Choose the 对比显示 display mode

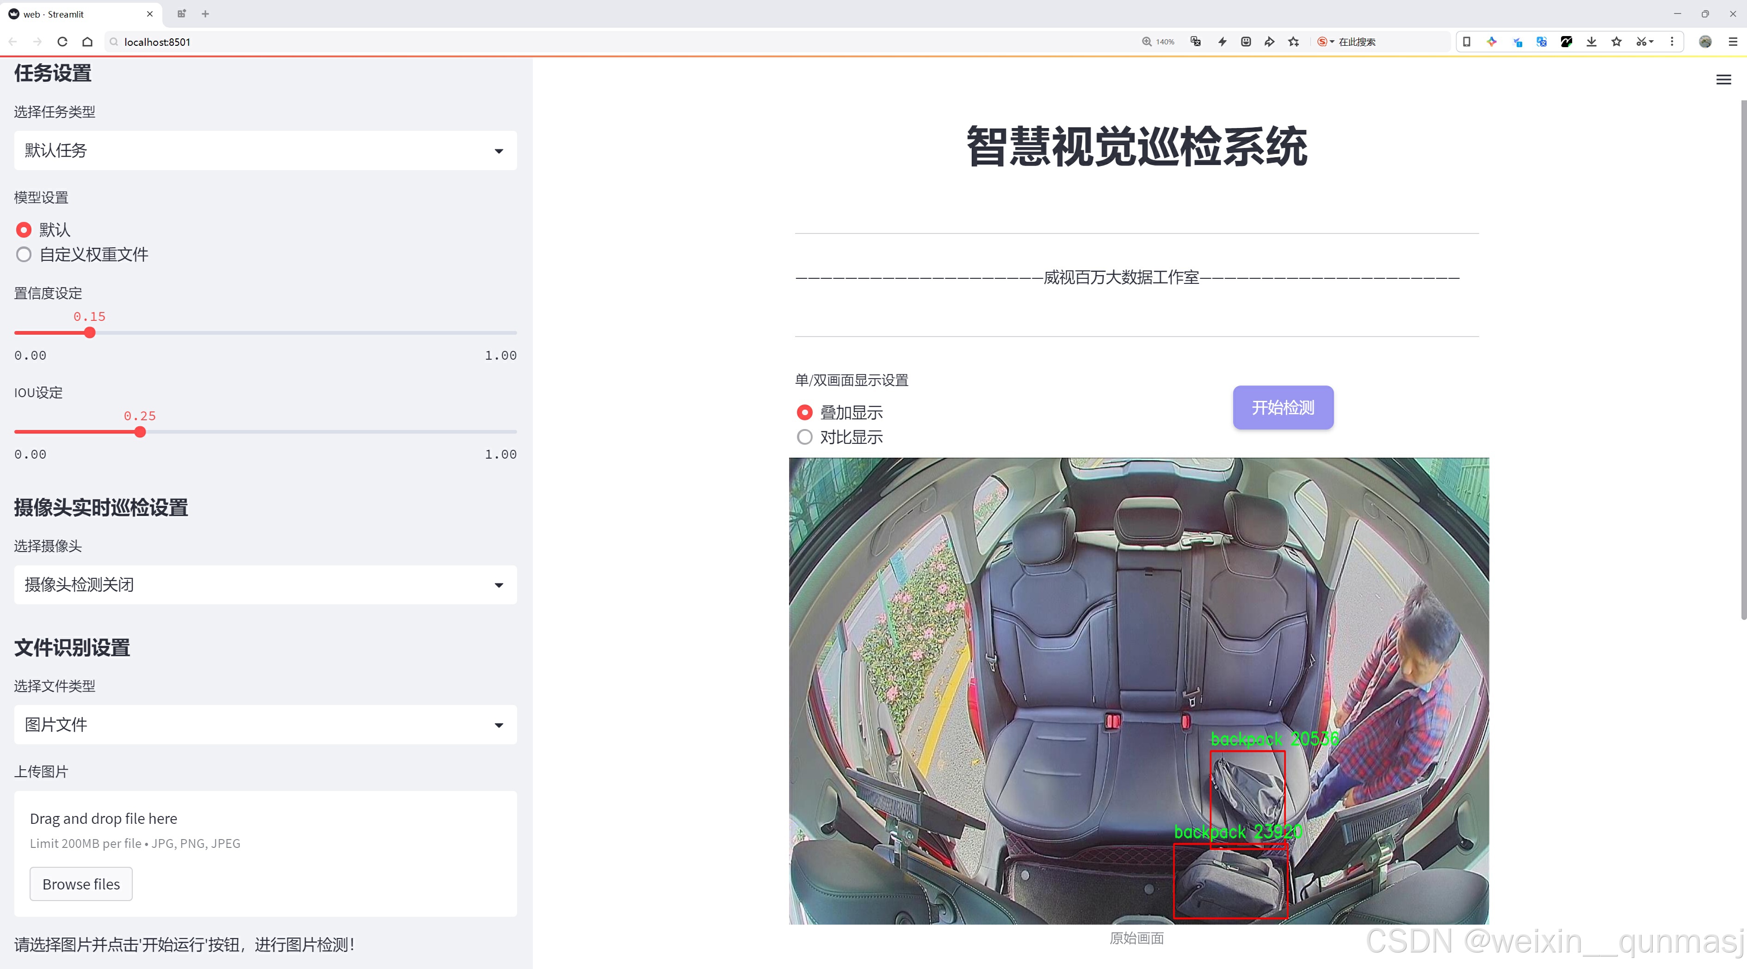[804, 437]
